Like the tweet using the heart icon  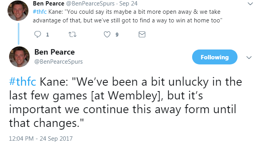click(x=107, y=35)
